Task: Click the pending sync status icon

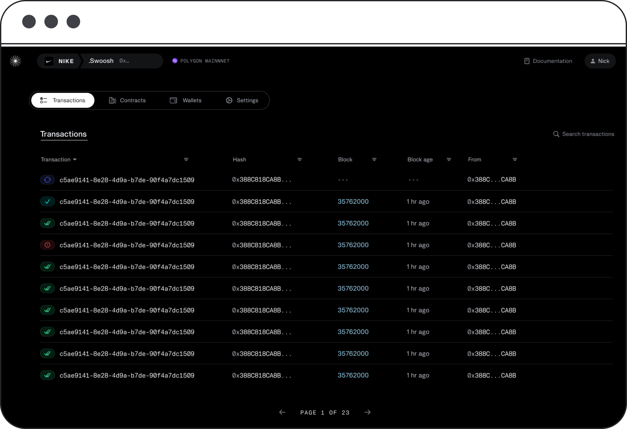Action: pyautogui.click(x=48, y=180)
